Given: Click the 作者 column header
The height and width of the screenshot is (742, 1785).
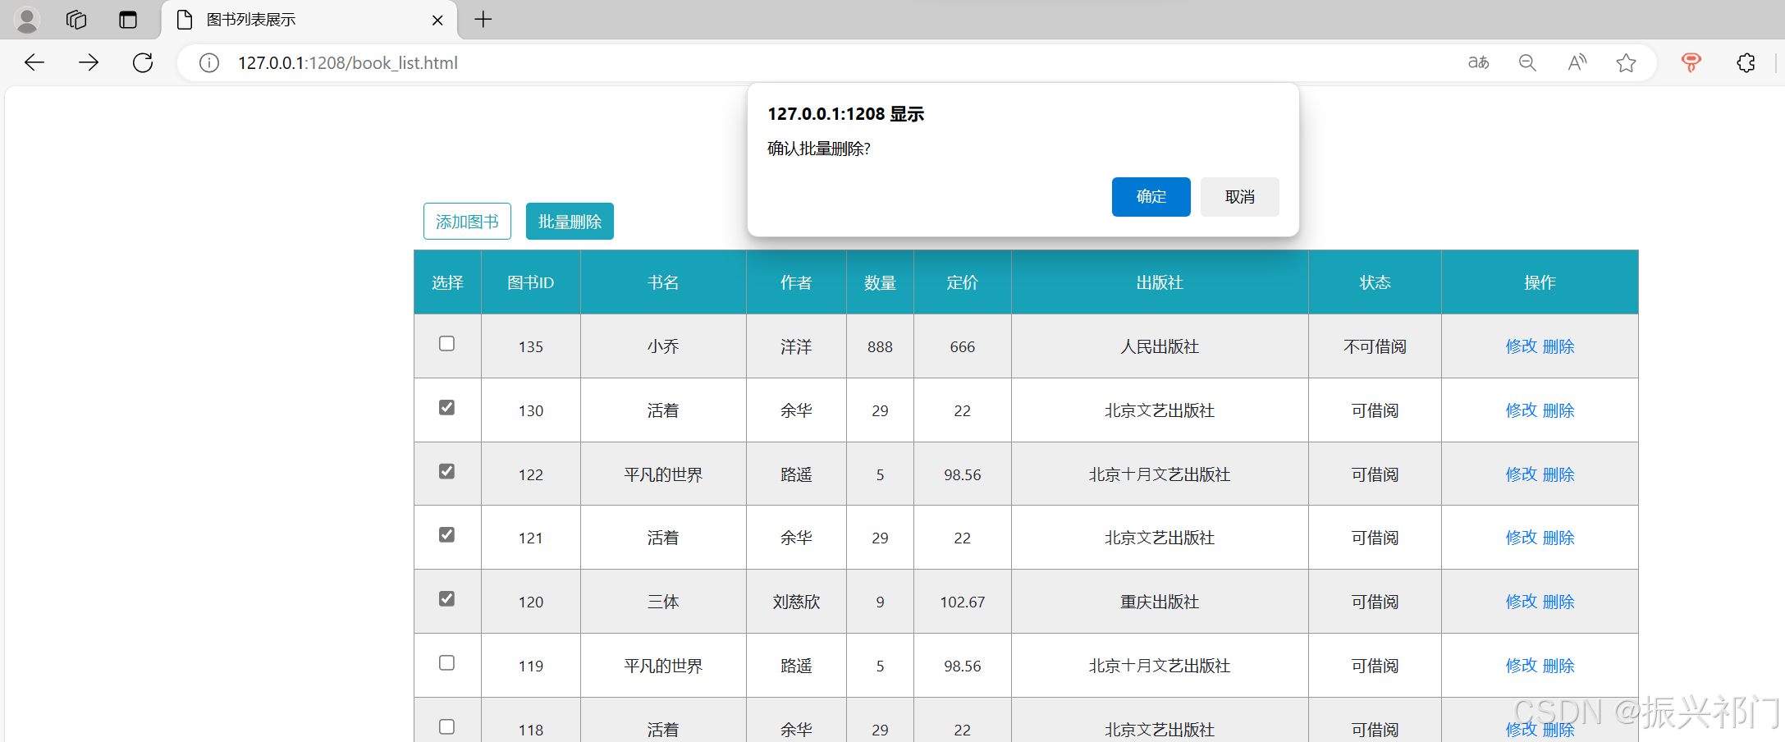Looking at the screenshot, I should click(x=796, y=282).
